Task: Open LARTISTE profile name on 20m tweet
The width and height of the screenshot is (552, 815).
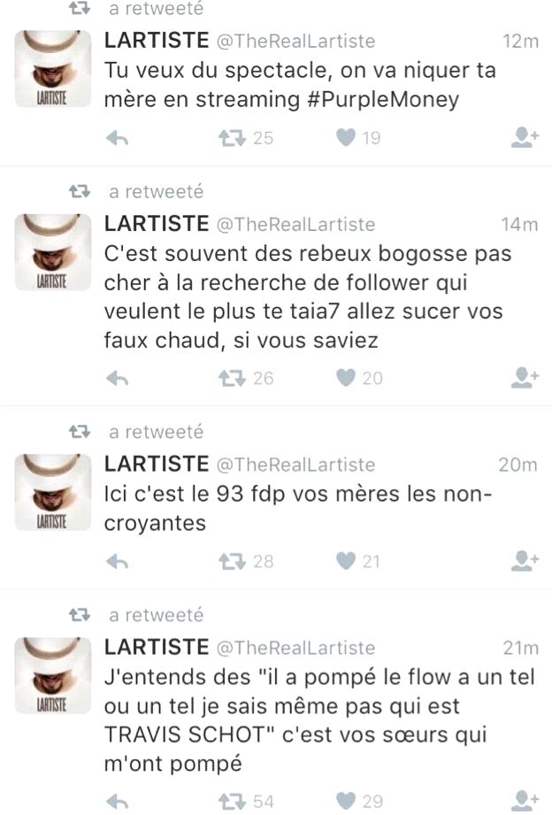Action: [x=157, y=464]
